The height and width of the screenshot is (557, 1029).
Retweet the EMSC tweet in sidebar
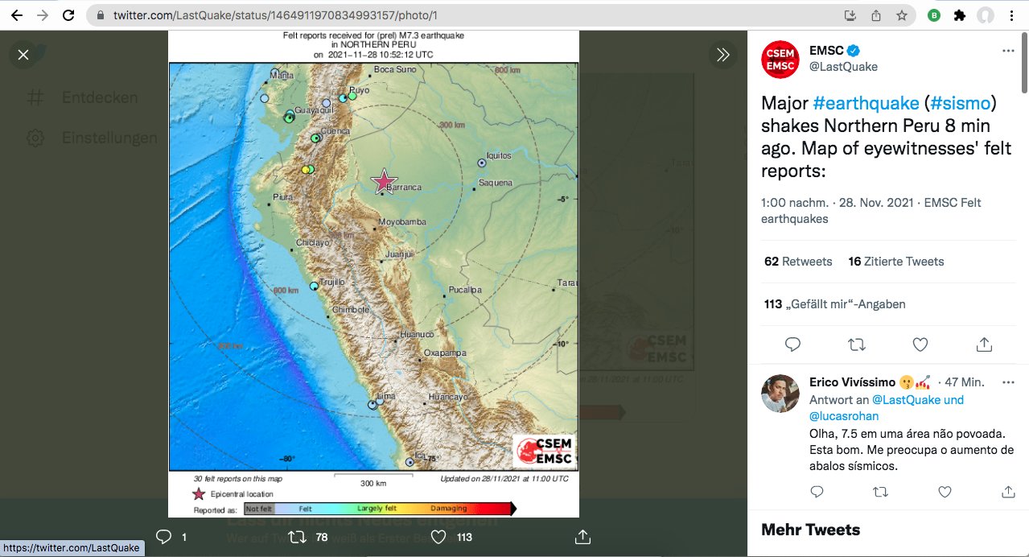point(857,345)
